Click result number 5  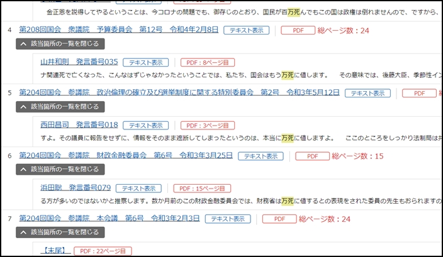9,93
